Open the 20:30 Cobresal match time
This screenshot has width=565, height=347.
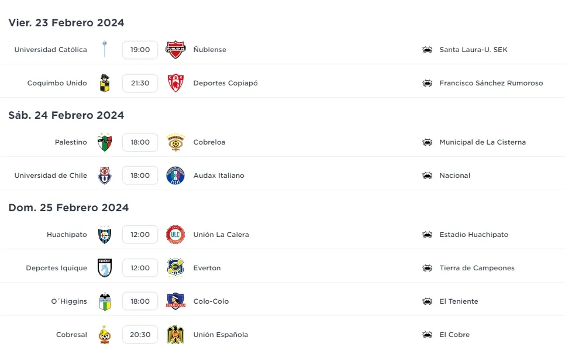pos(140,335)
